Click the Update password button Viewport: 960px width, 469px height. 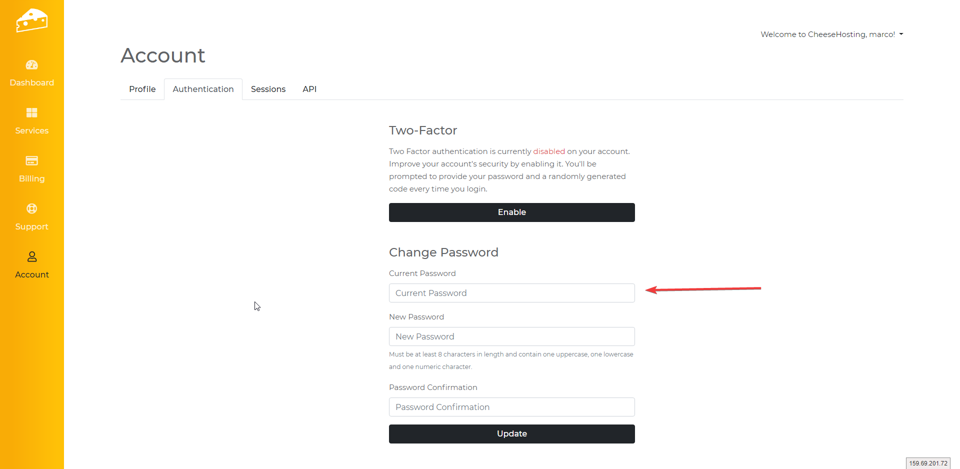coord(511,433)
